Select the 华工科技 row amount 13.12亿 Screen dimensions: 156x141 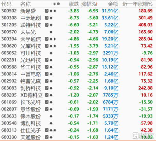tap(110, 67)
